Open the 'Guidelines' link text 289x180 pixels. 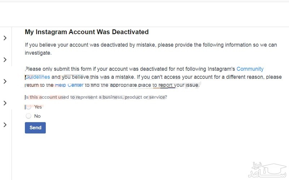click(x=38, y=77)
